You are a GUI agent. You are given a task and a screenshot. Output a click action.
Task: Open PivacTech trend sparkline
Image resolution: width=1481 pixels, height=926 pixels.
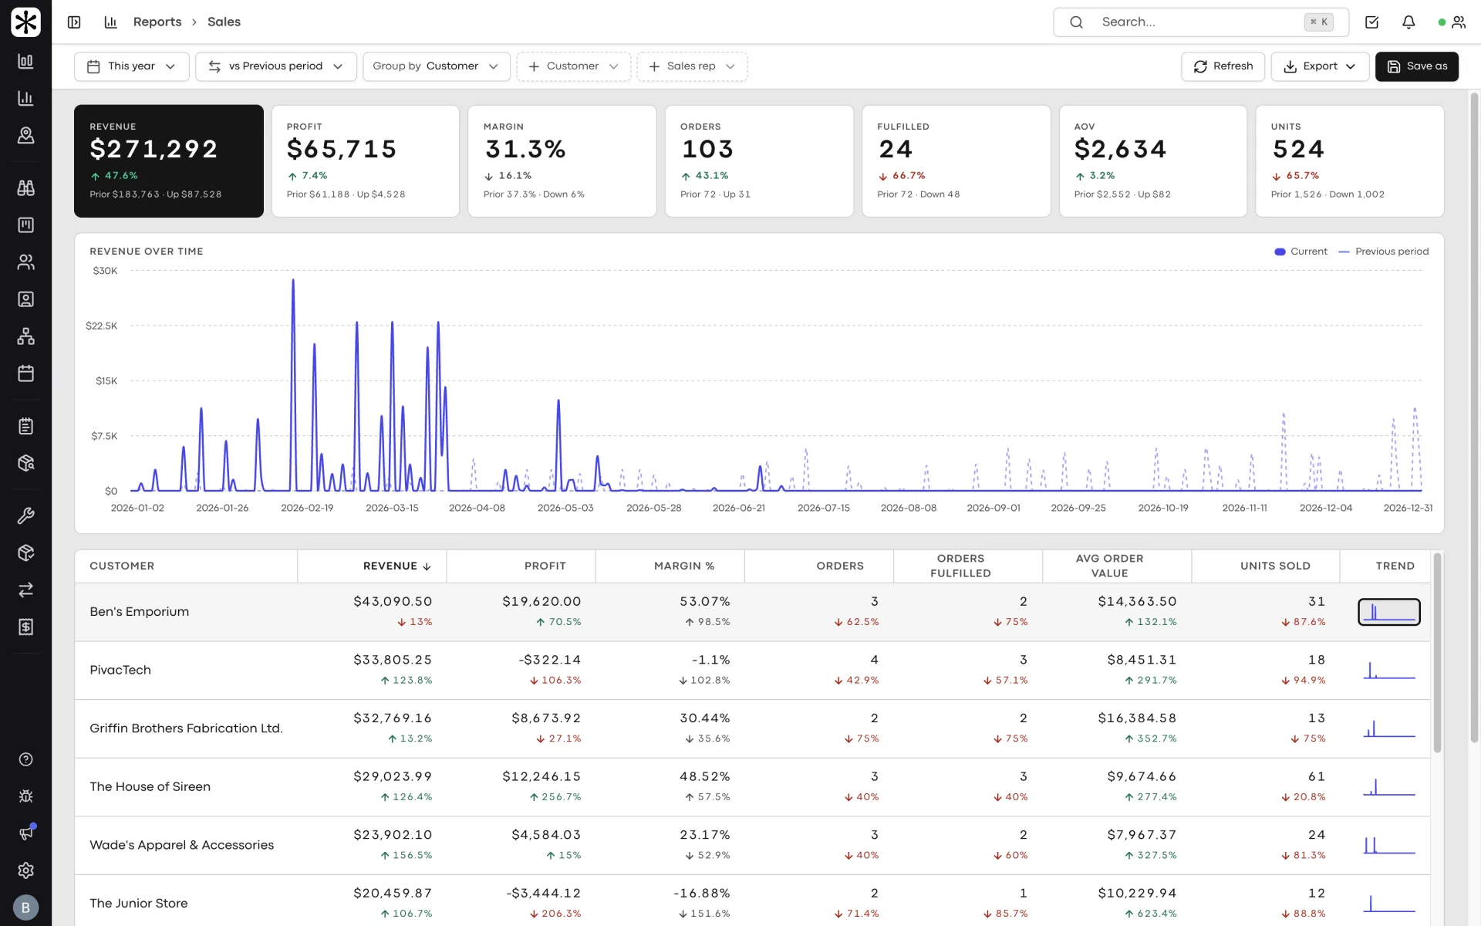tap(1389, 671)
